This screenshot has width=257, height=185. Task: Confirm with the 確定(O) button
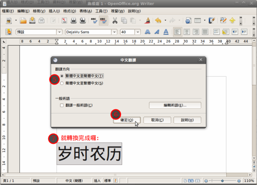tap(127, 120)
